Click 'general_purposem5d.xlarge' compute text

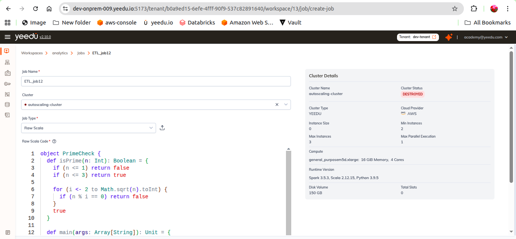[334, 160]
